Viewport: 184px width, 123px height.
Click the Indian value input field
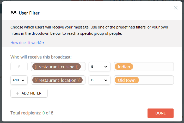[x=144, y=67]
